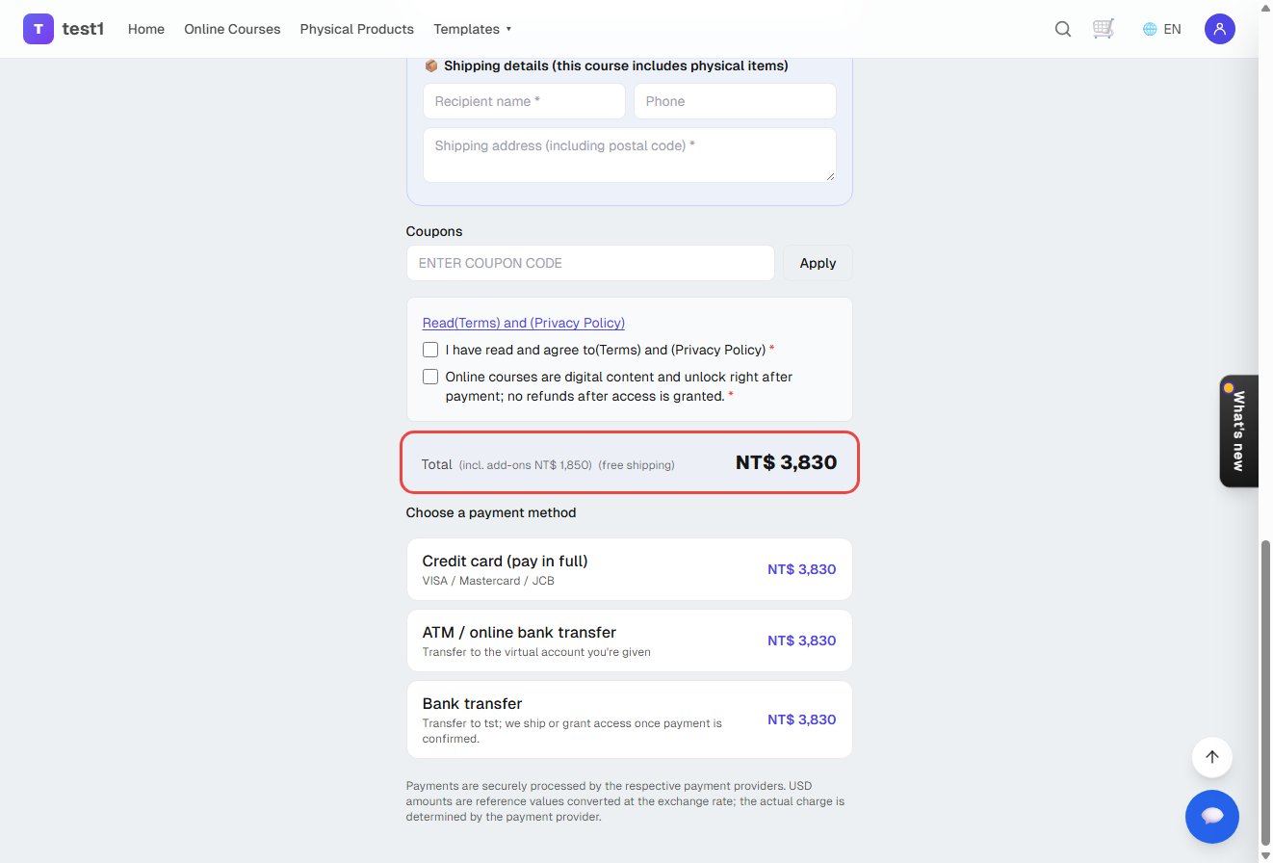Image resolution: width=1273 pixels, height=863 pixels.
Task: Click the '(free shipping)' note
Action: pos(636,465)
